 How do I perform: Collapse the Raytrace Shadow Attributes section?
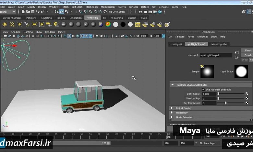172,85
